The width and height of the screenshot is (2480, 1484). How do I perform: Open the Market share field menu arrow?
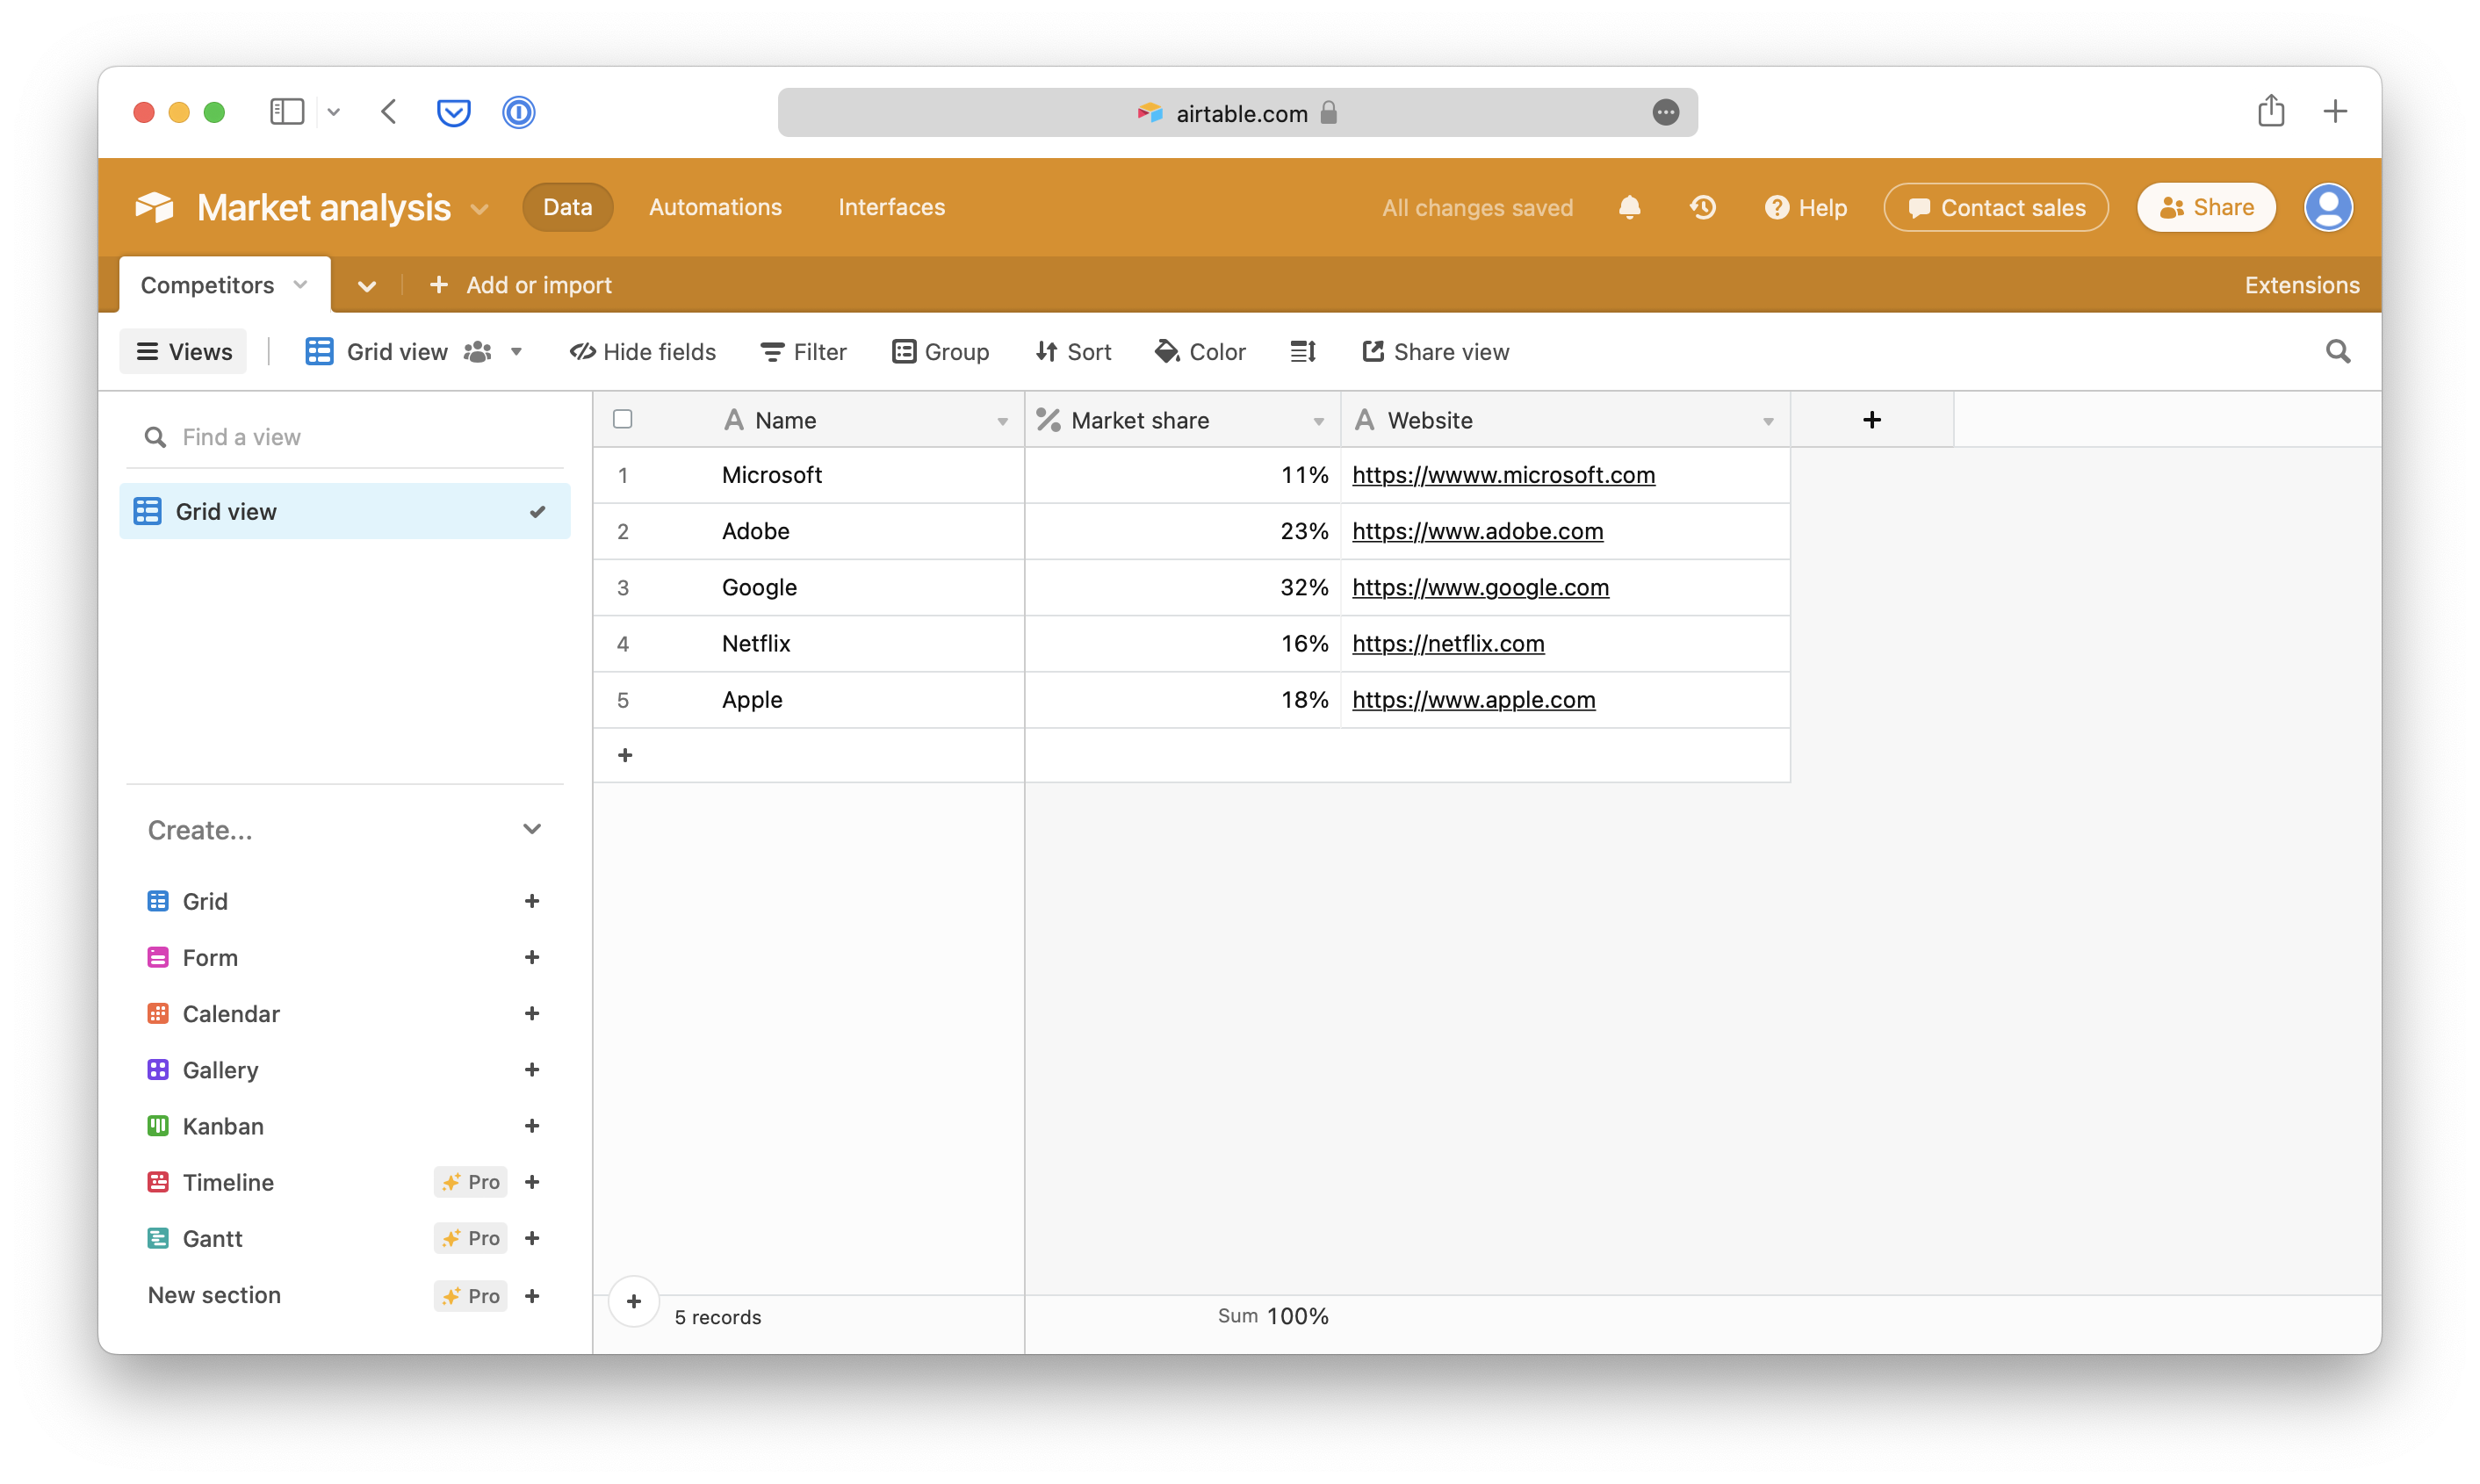pos(1318,421)
